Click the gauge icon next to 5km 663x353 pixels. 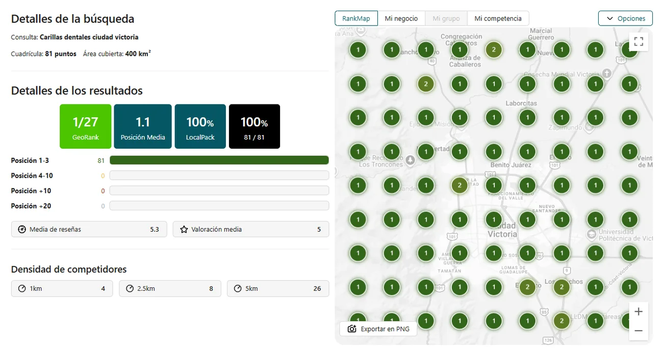point(238,288)
